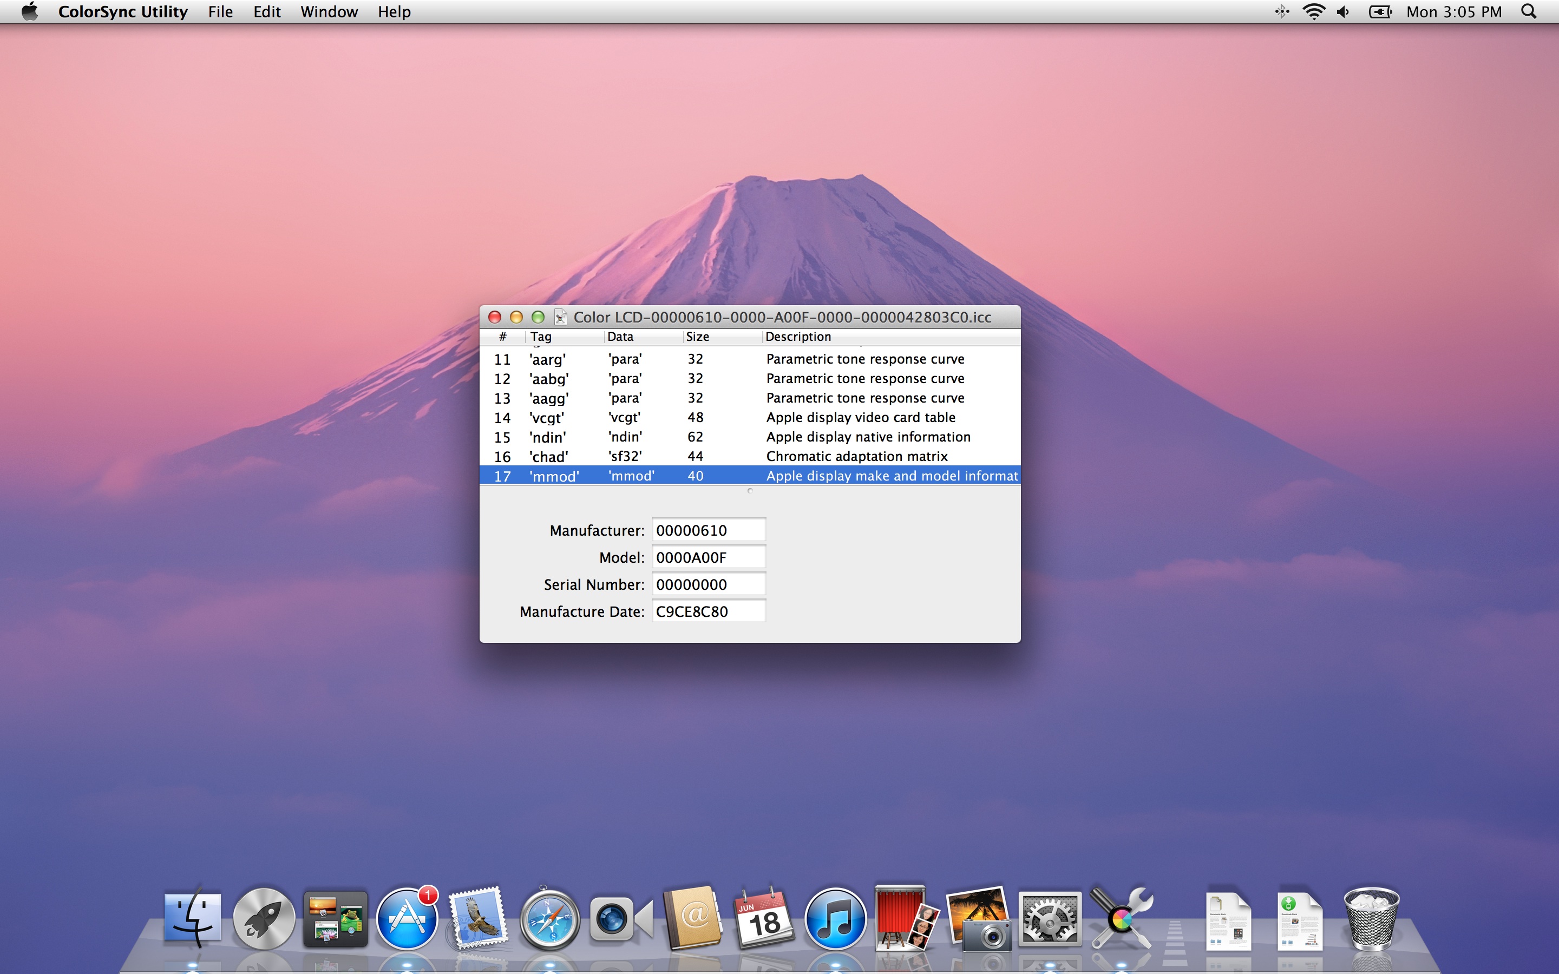This screenshot has width=1559, height=974.
Task: Click the Mon 3:05 PM clock
Action: coord(1454,11)
